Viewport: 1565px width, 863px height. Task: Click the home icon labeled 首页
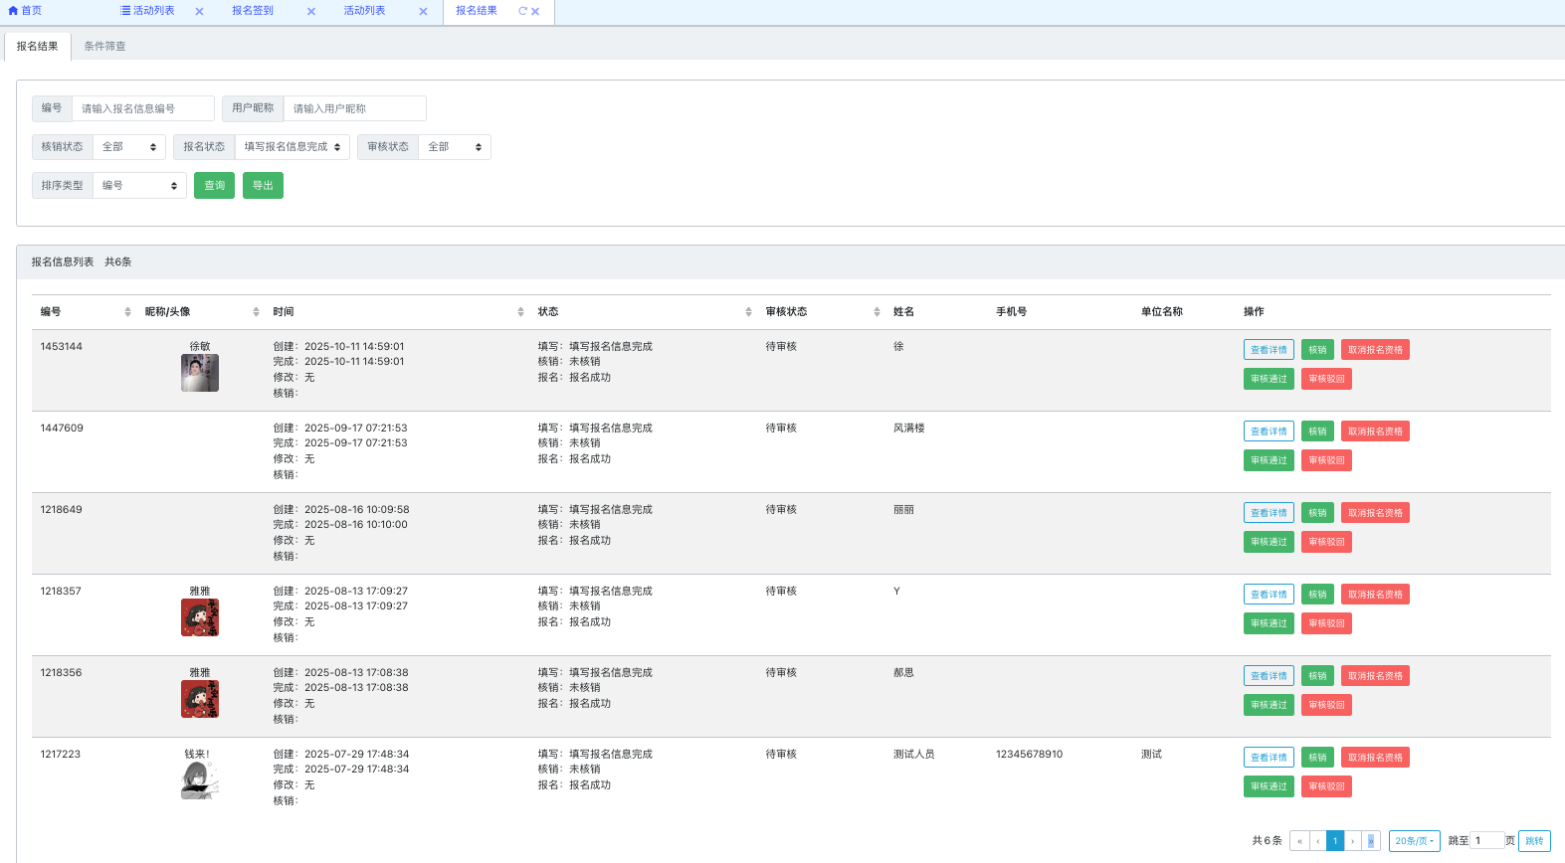coord(25,11)
